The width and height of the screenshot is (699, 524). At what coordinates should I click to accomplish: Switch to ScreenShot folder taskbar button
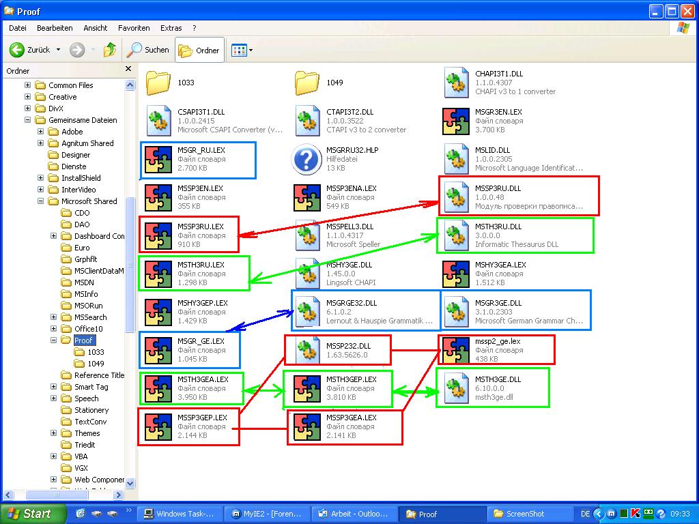click(x=530, y=514)
